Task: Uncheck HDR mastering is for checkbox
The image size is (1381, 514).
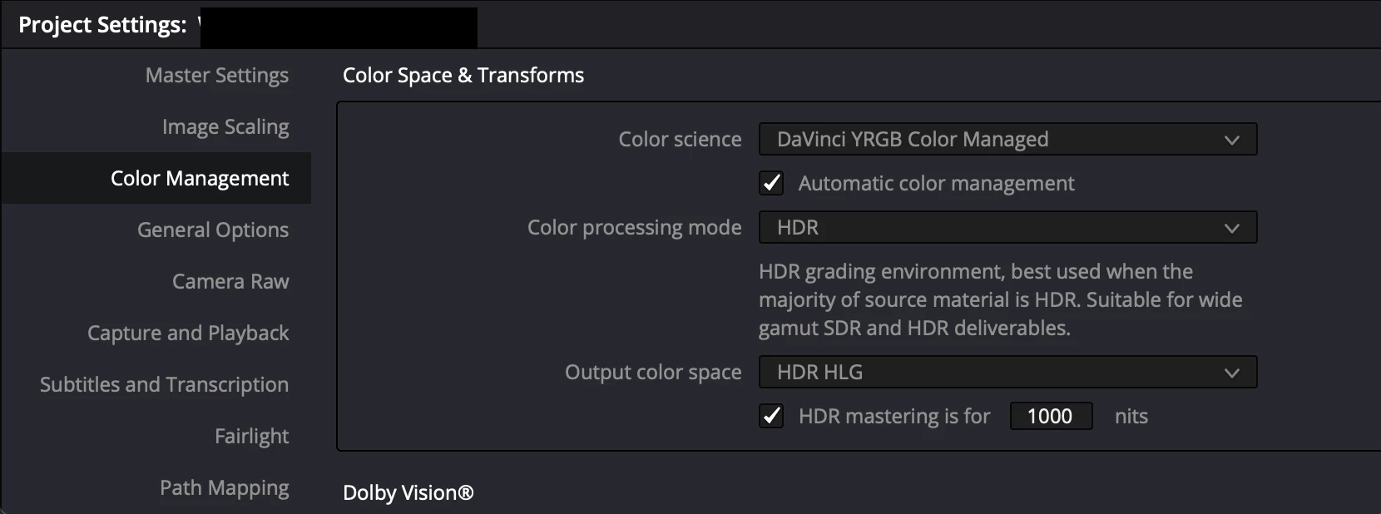Action: pos(771,416)
